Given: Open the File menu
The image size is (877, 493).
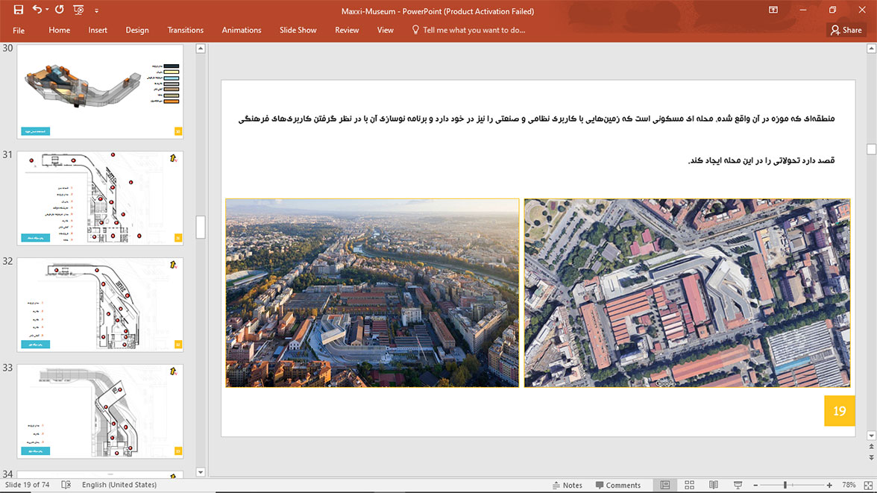Looking at the screenshot, I should point(19,31).
